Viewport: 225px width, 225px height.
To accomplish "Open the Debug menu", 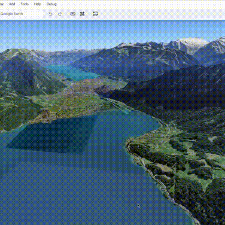I will click(51, 4).
